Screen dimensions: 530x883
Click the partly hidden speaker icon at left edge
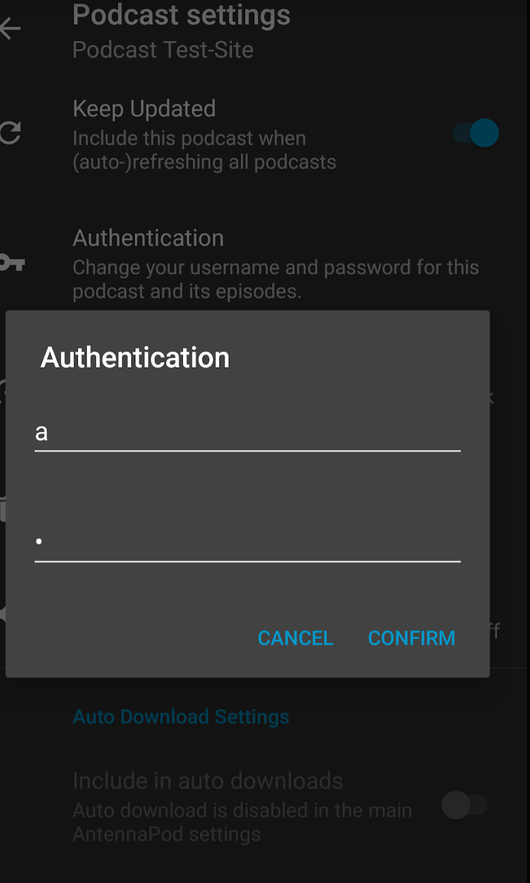click(2, 614)
